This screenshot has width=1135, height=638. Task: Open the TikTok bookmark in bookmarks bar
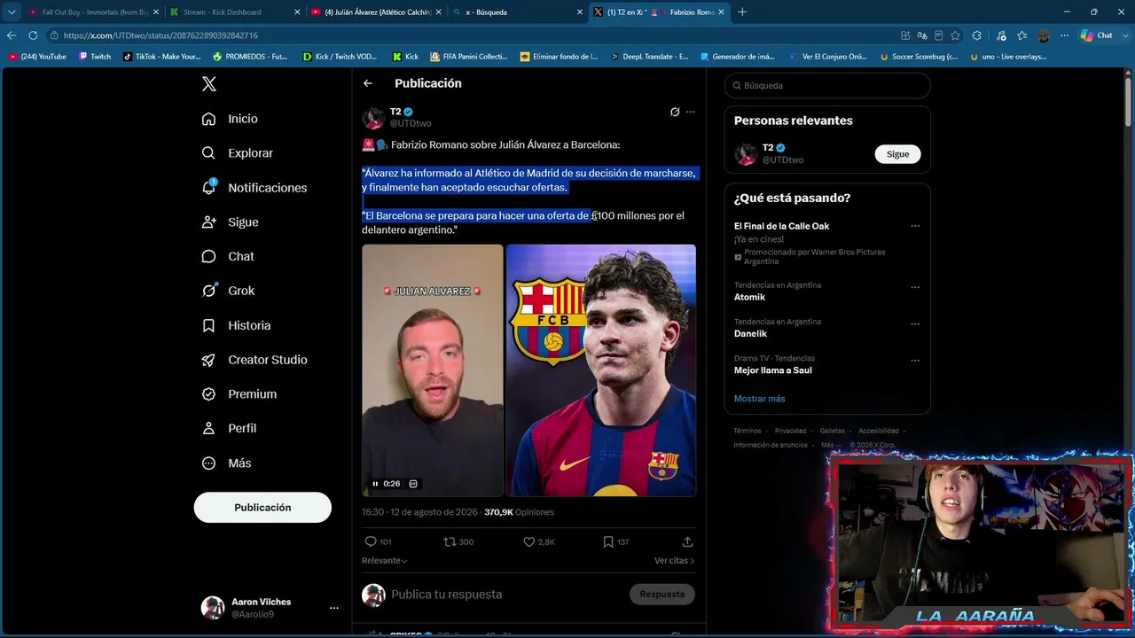162,57
